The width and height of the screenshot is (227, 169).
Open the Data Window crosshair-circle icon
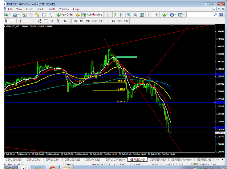pyautogui.click(x=31, y=15)
